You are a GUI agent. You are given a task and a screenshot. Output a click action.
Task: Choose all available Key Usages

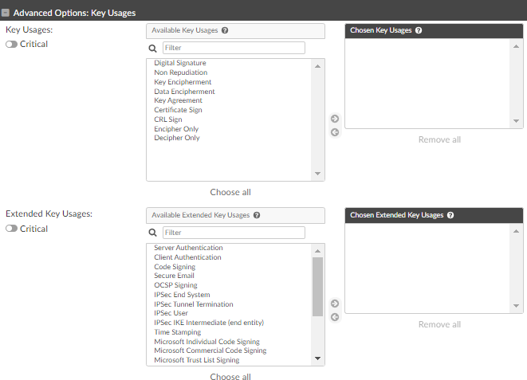(230, 192)
